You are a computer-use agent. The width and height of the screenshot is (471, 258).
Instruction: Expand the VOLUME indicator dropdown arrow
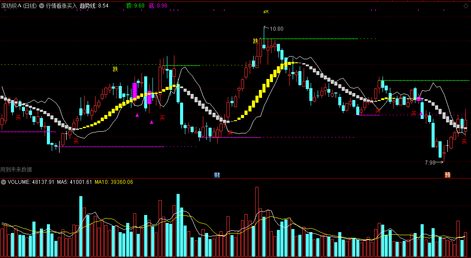pyautogui.click(x=4, y=182)
